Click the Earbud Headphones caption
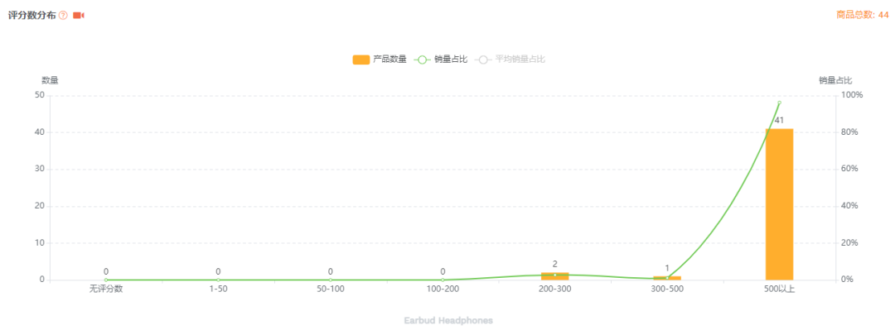This screenshot has height=335, width=895. pos(448,319)
